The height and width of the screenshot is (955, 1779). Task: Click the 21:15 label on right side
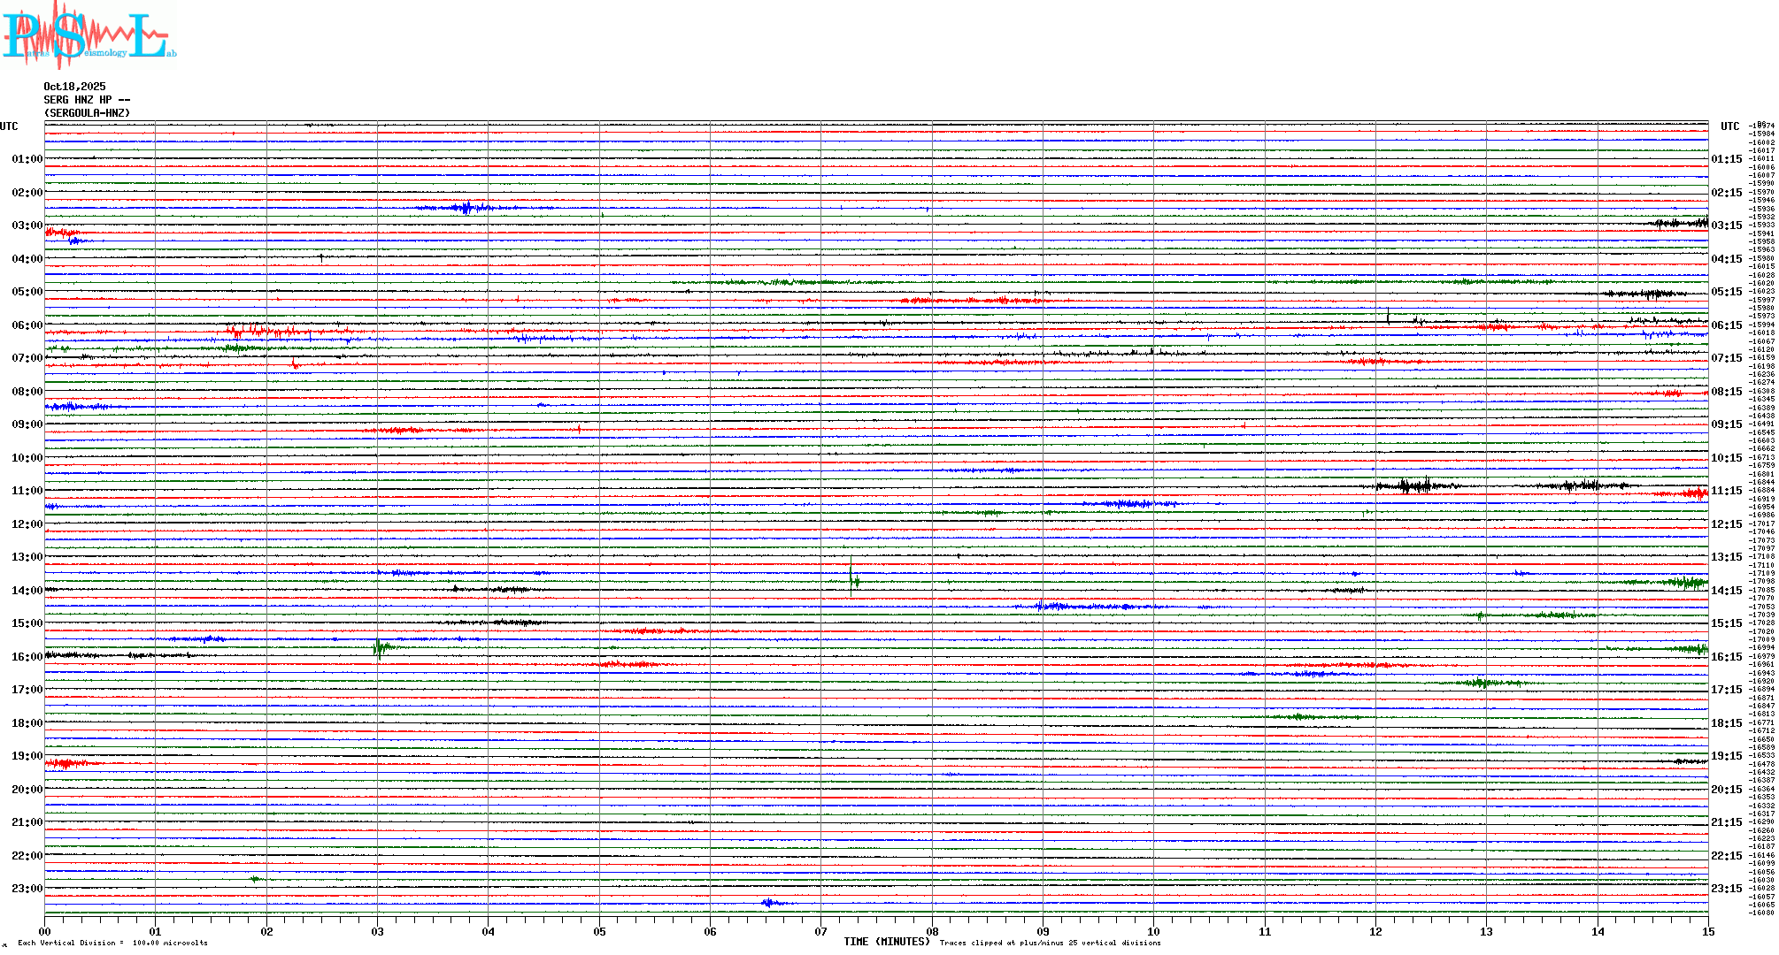pos(1726,822)
